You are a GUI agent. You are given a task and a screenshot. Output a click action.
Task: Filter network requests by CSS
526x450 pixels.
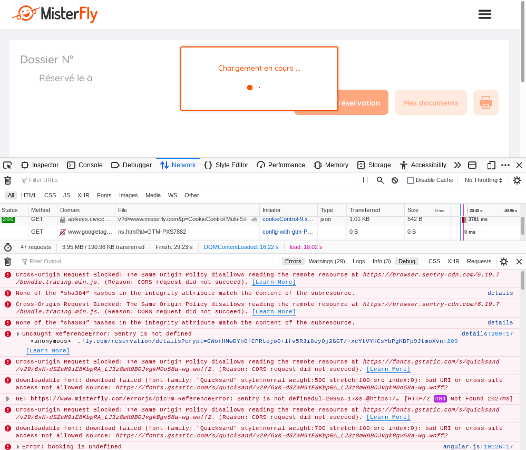pyautogui.click(x=50, y=195)
